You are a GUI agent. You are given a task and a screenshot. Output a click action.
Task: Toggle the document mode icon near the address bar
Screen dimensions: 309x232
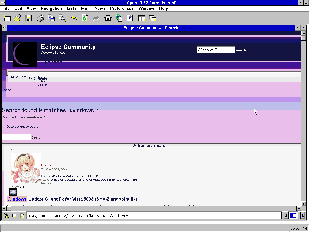pos(22,215)
